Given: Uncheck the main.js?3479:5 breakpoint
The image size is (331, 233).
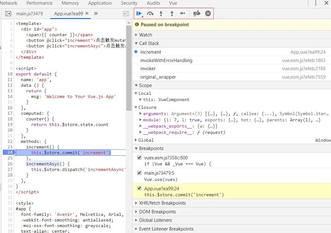Looking at the screenshot, I should pyautogui.click(x=139, y=173).
